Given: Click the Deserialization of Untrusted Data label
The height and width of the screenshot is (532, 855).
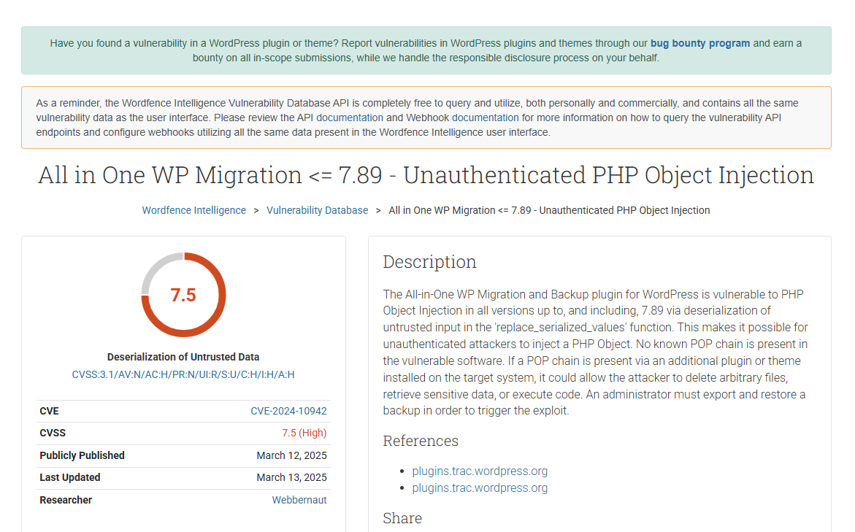Looking at the screenshot, I should 183,357.
